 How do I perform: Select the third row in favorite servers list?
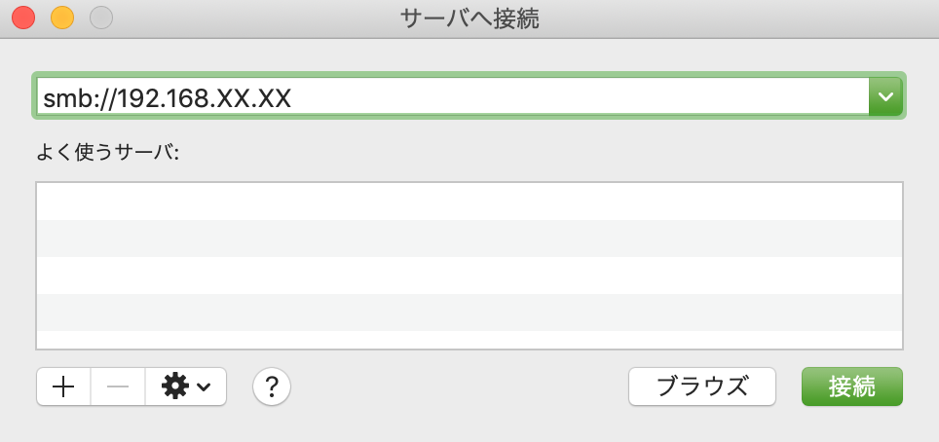(469, 275)
